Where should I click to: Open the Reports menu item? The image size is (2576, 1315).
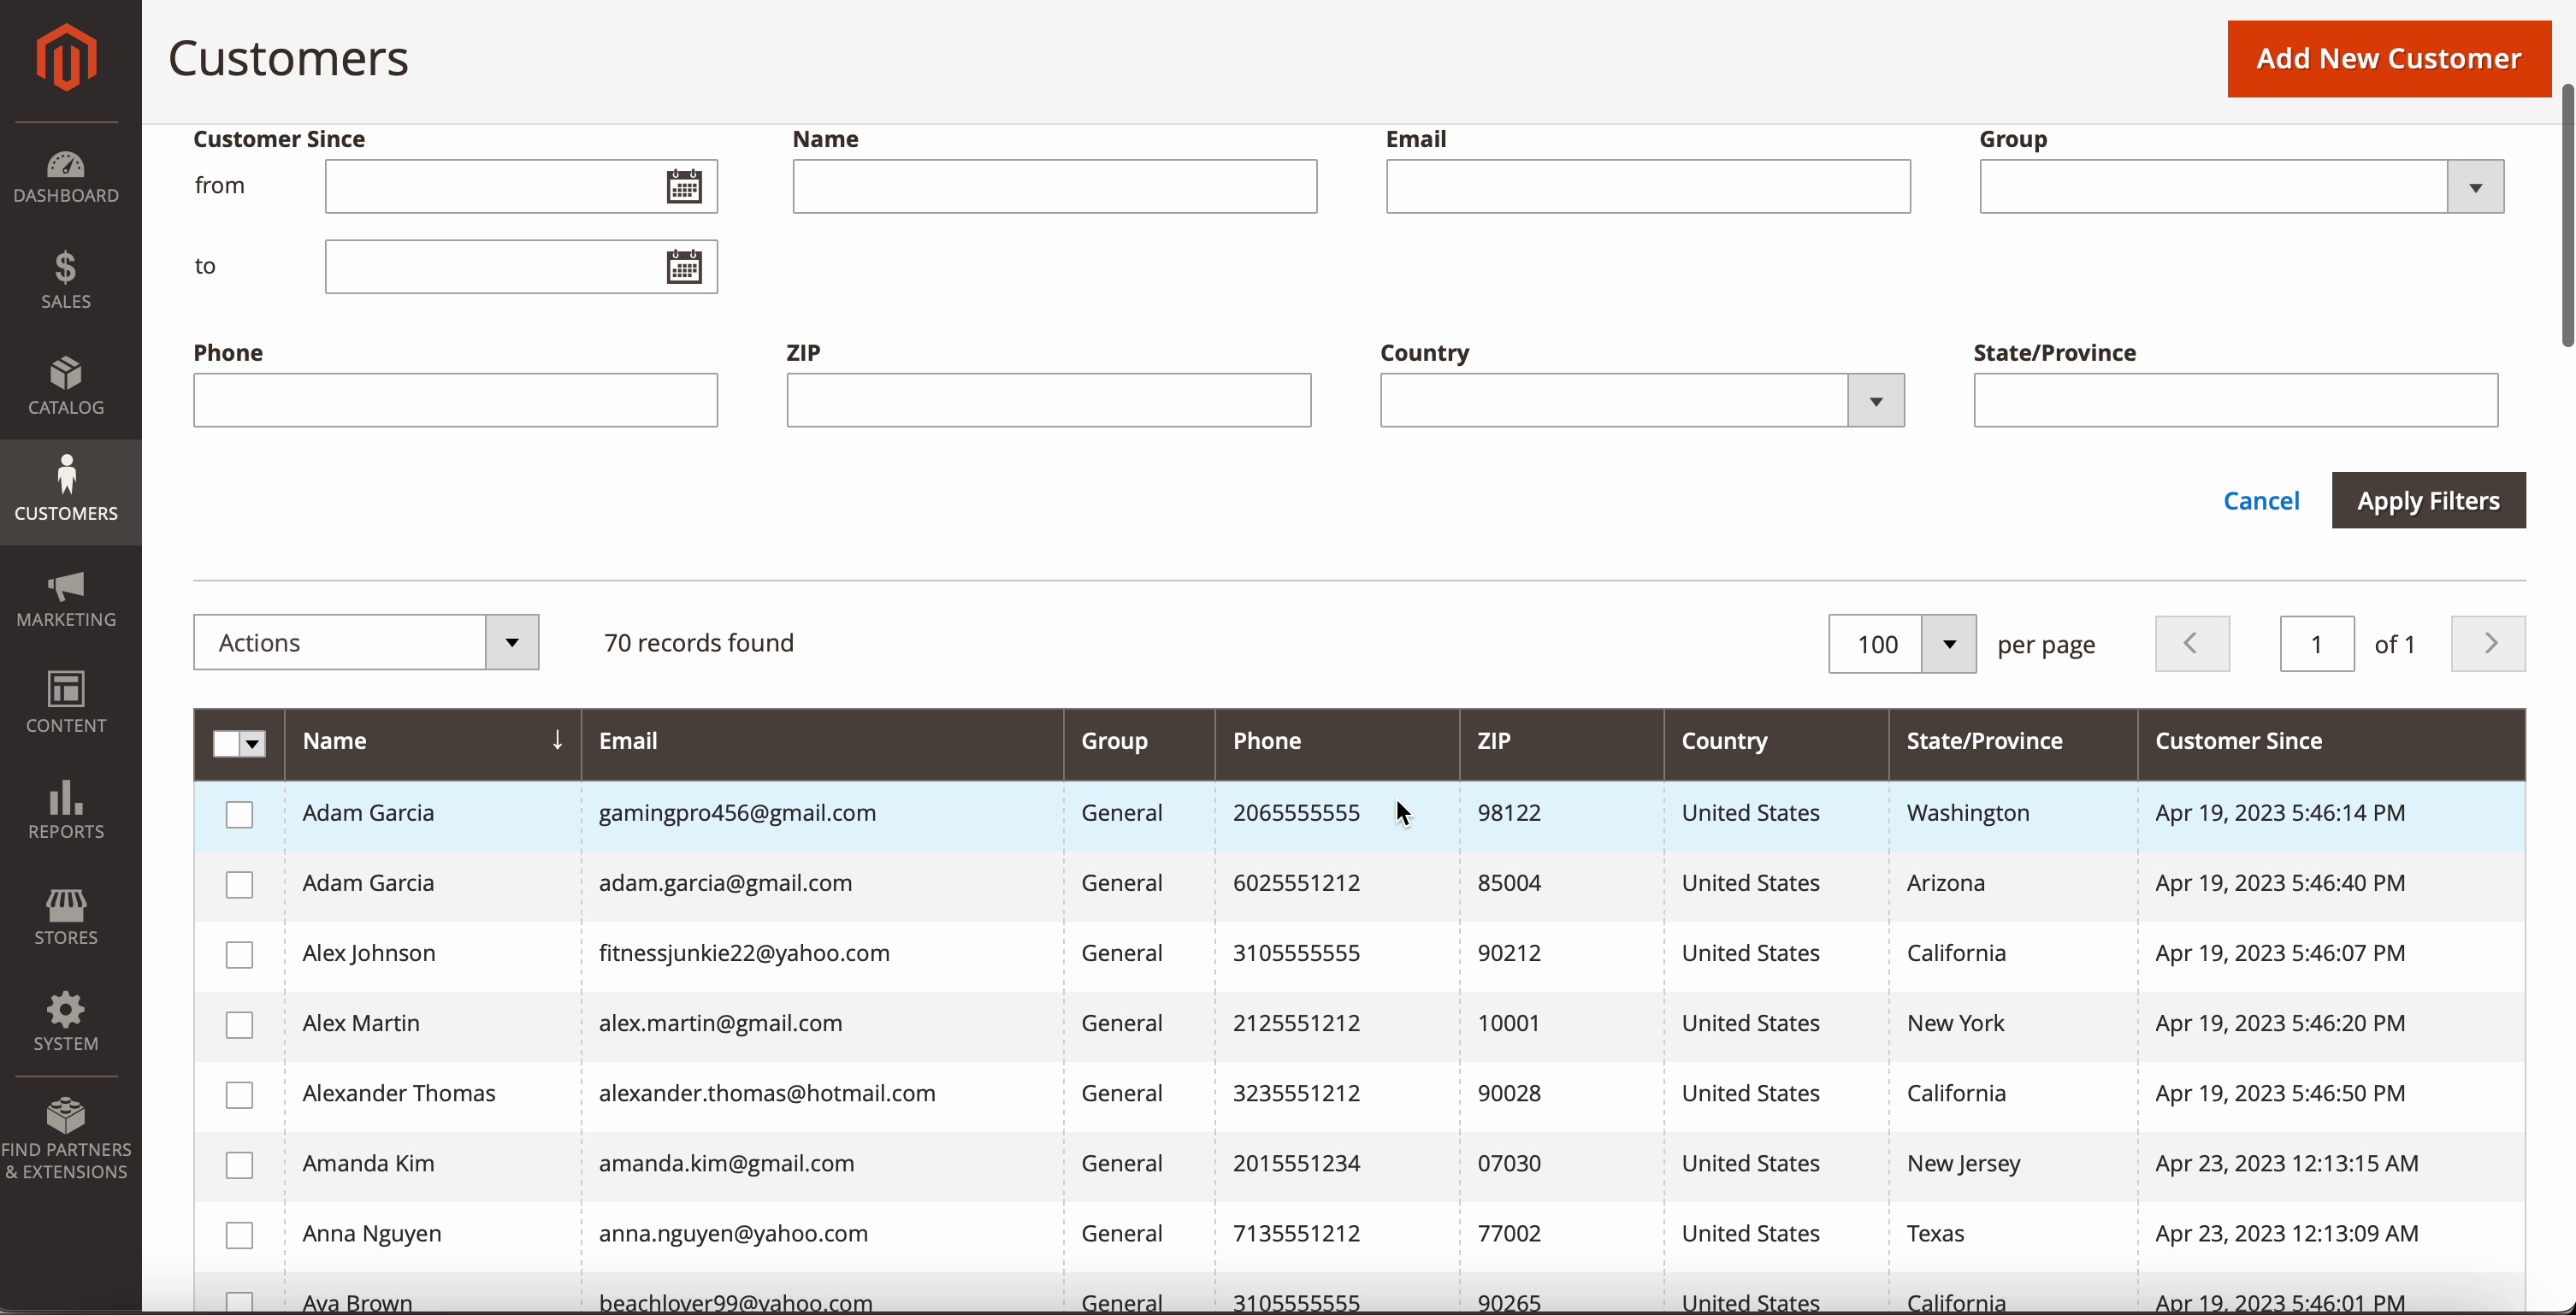(66, 810)
